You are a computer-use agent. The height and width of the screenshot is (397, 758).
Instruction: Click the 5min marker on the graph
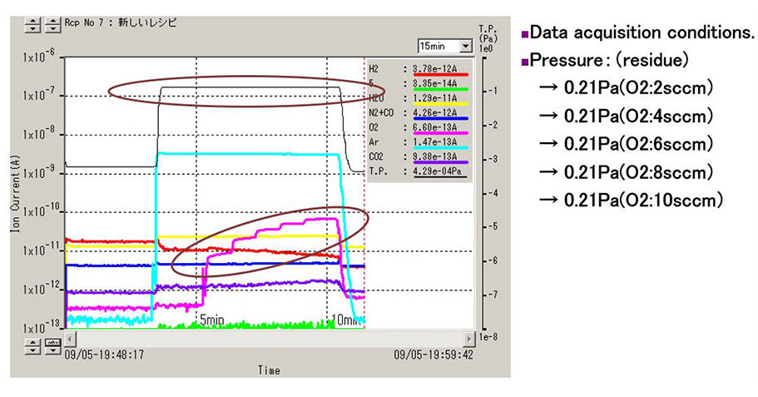211,320
